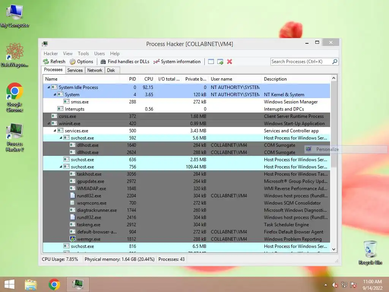
Task: Open Find handles or DLLs
Action: [125, 62]
